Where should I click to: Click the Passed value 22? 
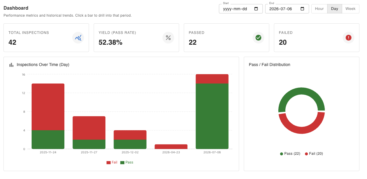[193, 42]
